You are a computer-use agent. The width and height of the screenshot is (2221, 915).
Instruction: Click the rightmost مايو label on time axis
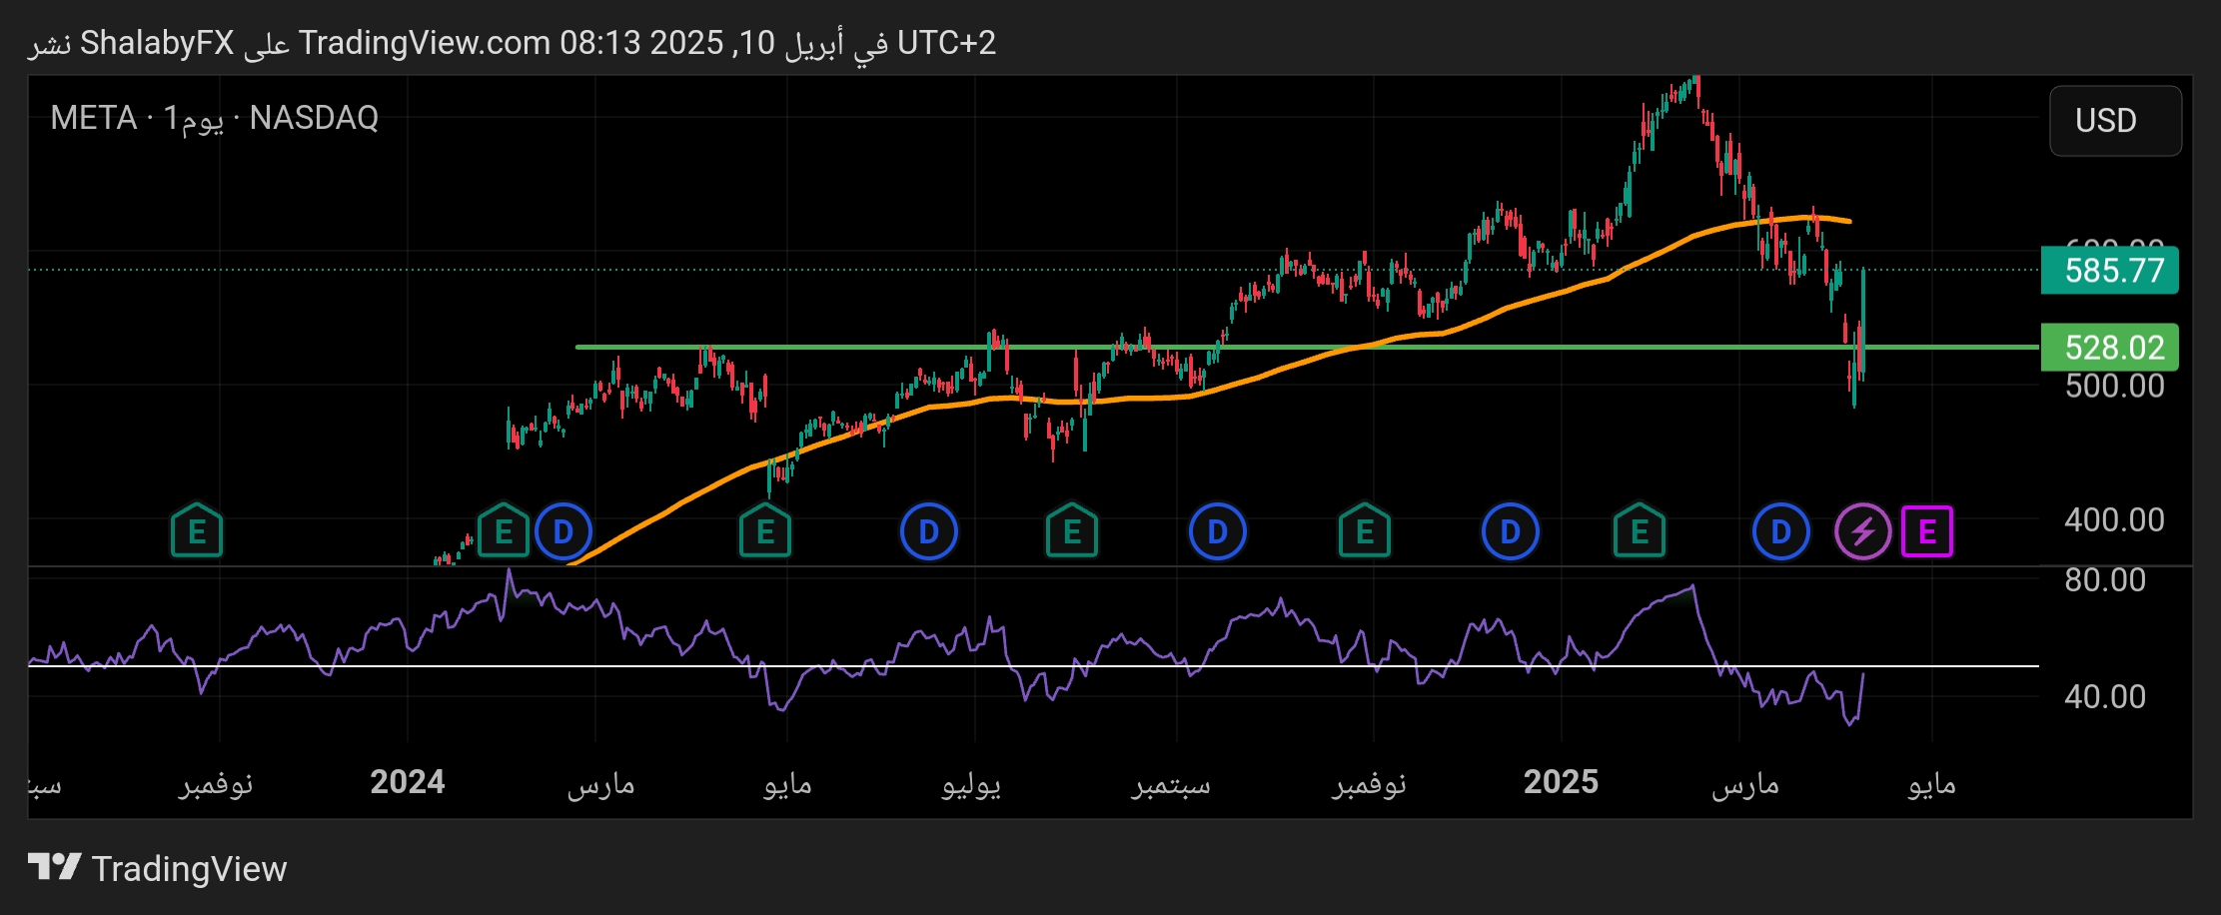(1932, 785)
